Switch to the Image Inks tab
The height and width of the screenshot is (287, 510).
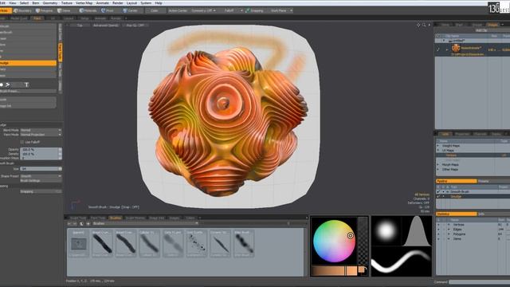click(156, 218)
